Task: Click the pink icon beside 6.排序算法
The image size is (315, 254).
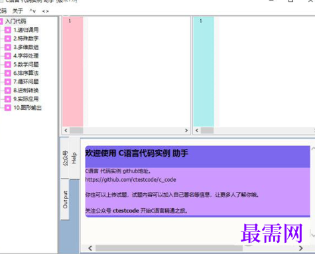Action: (8, 73)
